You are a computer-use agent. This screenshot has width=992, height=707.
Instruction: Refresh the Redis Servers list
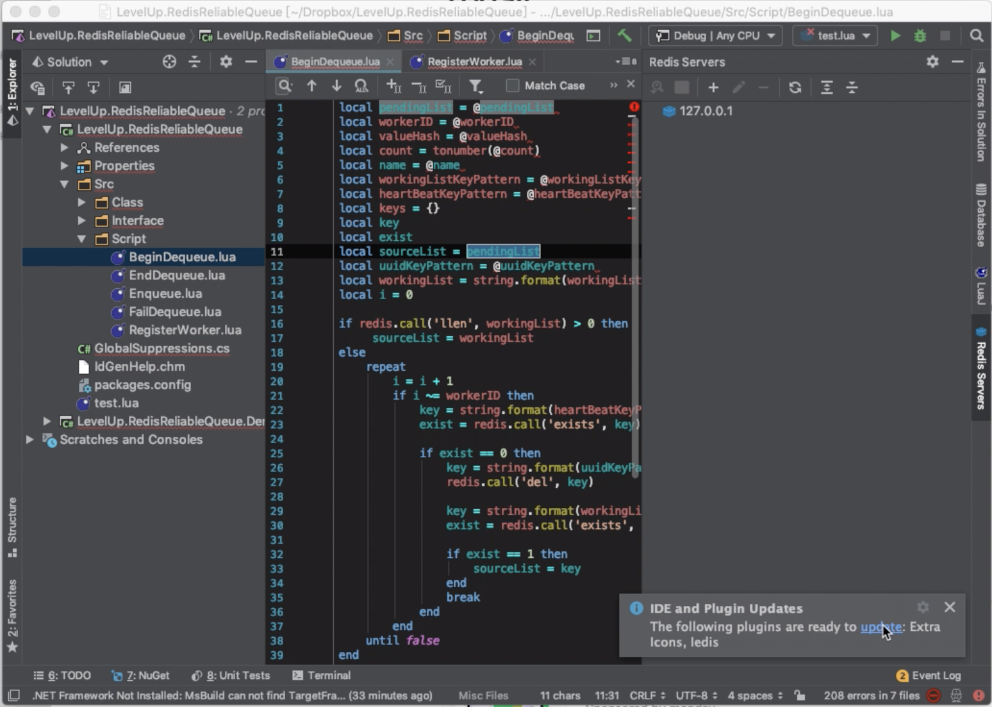pyautogui.click(x=795, y=87)
